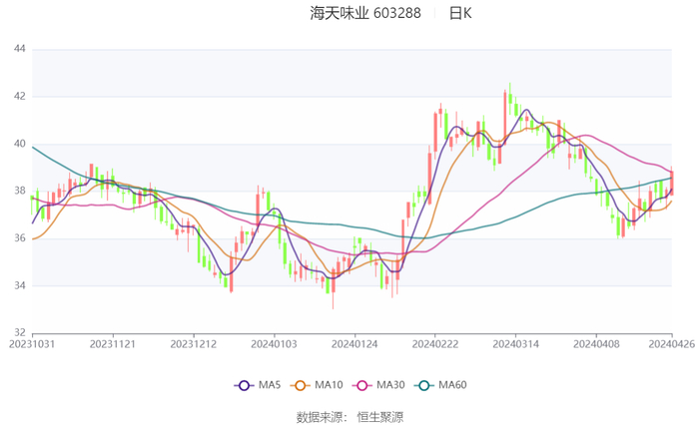Toggle the MA30 legend series
The height and width of the screenshot is (425, 699).
click(378, 385)
